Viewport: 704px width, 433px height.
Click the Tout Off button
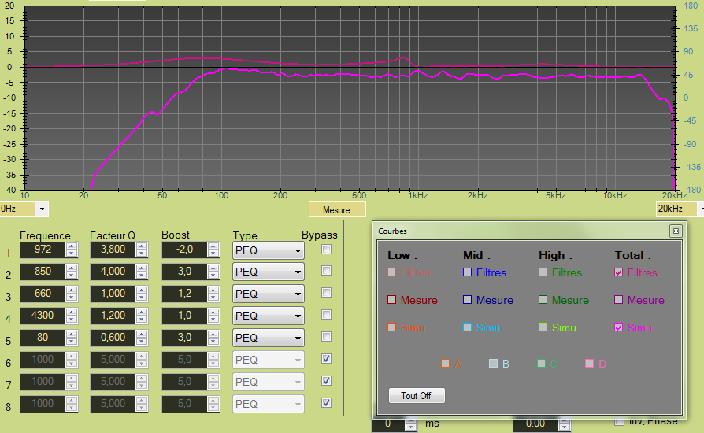click(417, 395)
